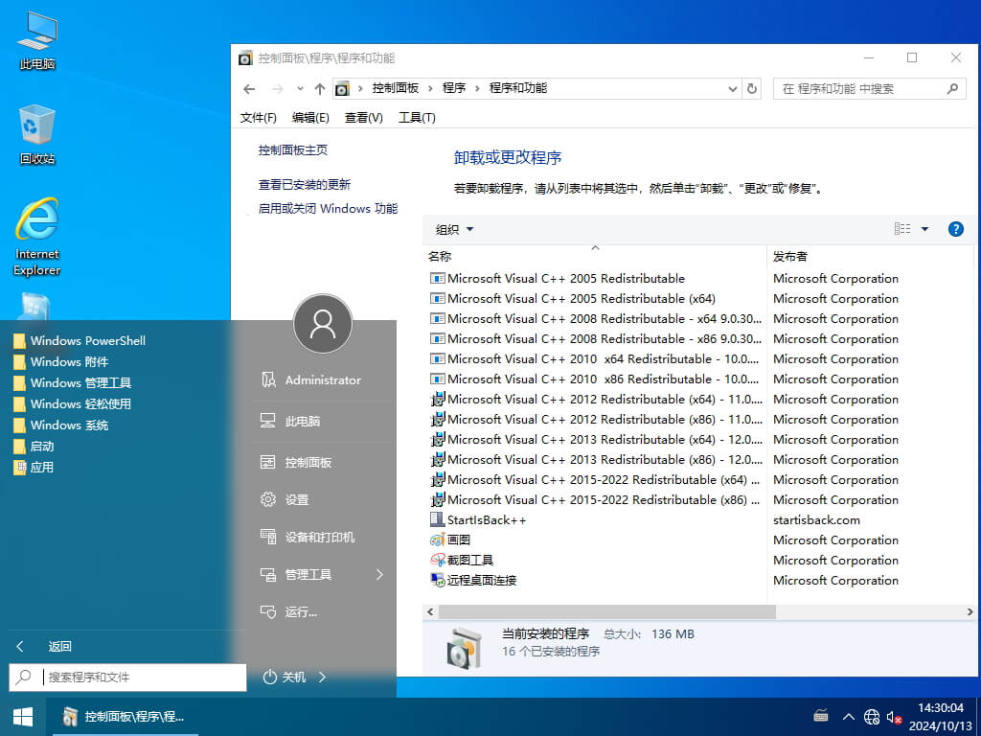Select the control panel taskbar button
Screen dimensions: 981x736
click(x=125, y=717)
